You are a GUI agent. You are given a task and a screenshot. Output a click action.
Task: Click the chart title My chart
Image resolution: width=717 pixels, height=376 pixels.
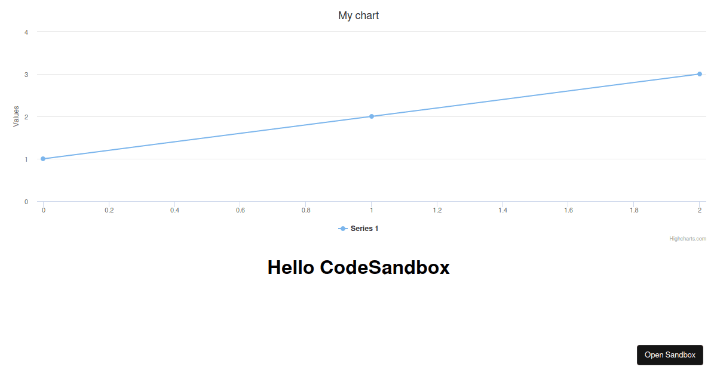pos(358,15)
